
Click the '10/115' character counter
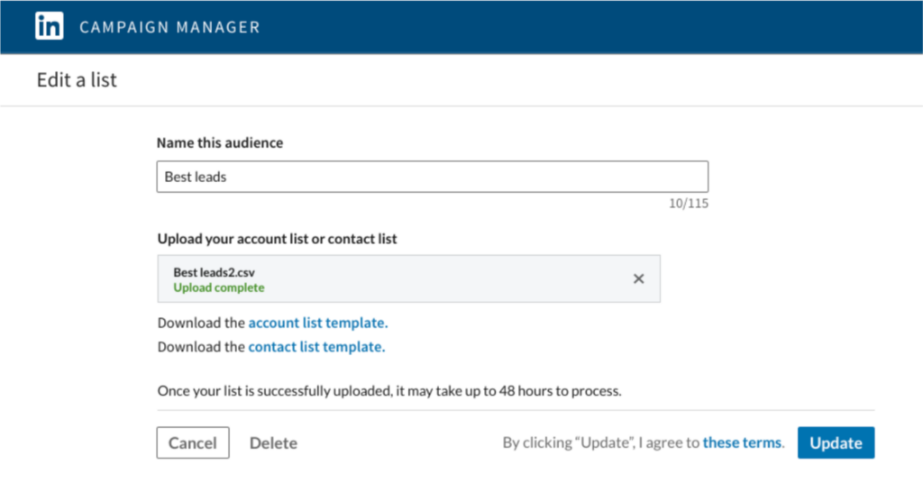coord(688,204)
